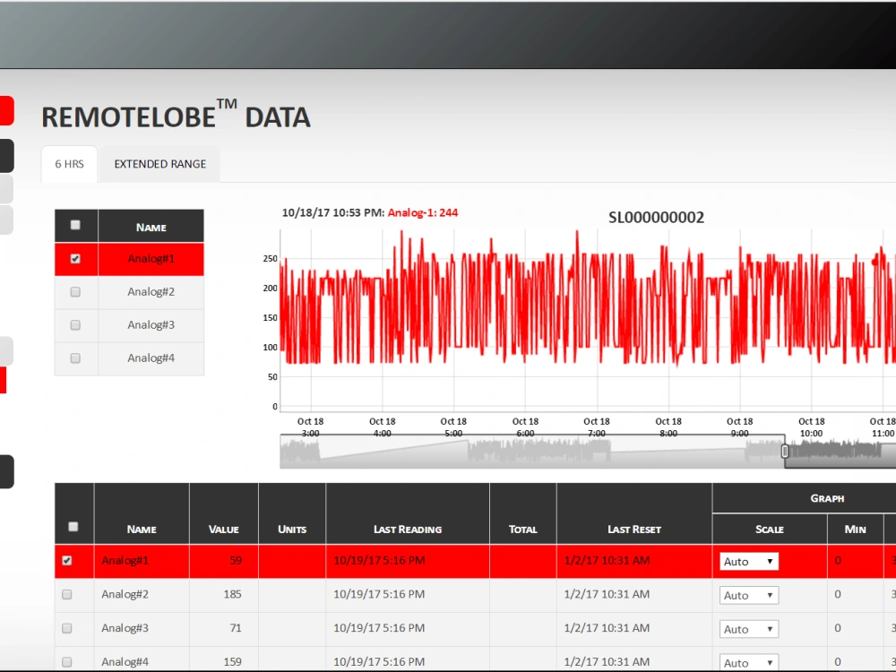Click the Analog#2 value 185
The height and width of the screenshot is (672, 896).
233,594
